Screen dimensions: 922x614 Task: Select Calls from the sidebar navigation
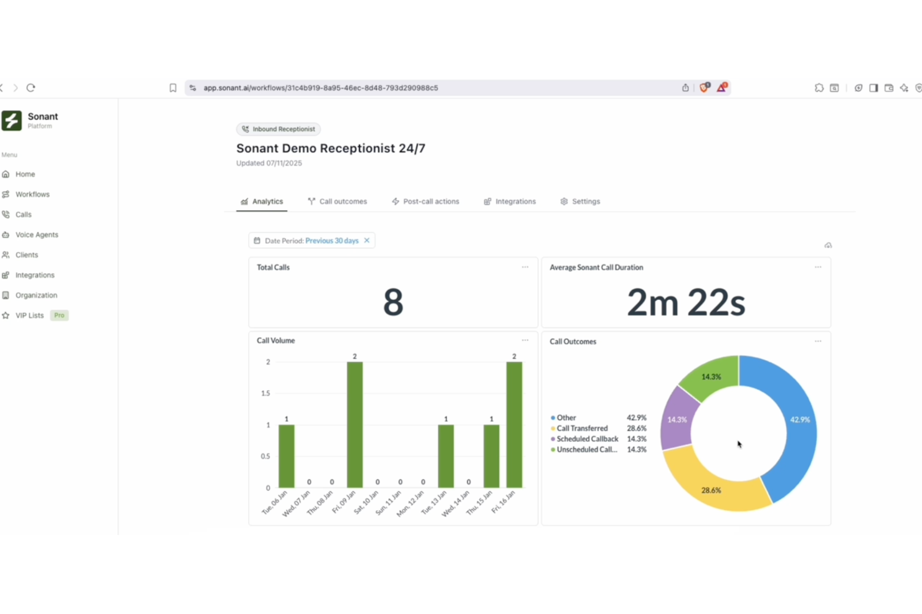coord(24,214)
